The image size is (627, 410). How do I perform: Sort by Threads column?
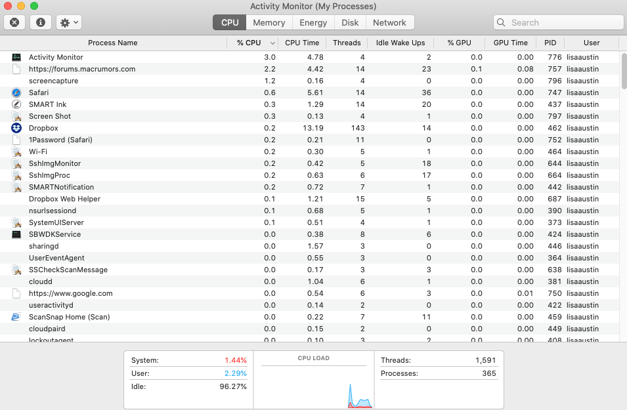tap(347, 43)
